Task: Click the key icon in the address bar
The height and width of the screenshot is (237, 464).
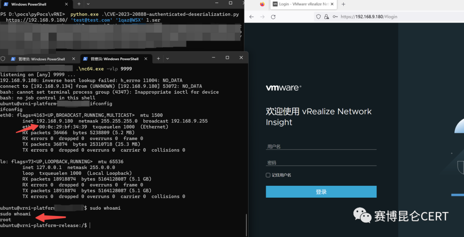Action: click(335, 17)
